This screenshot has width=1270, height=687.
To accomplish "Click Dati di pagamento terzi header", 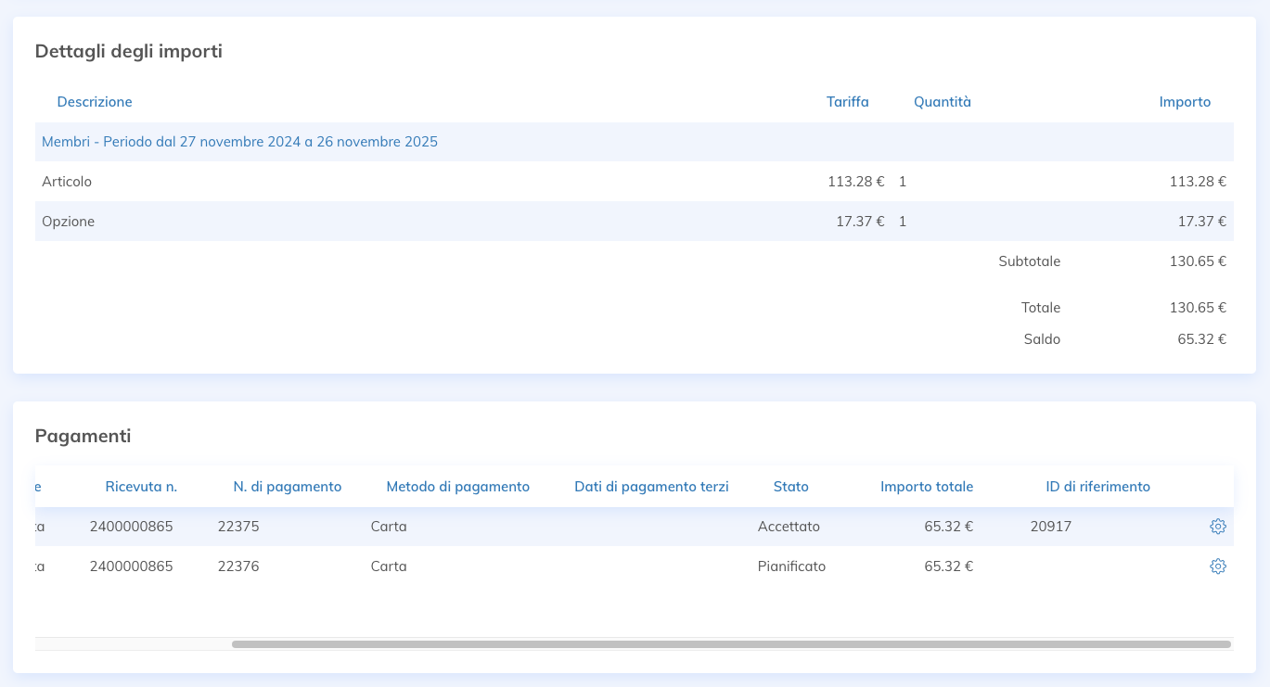I will point(651,487).
